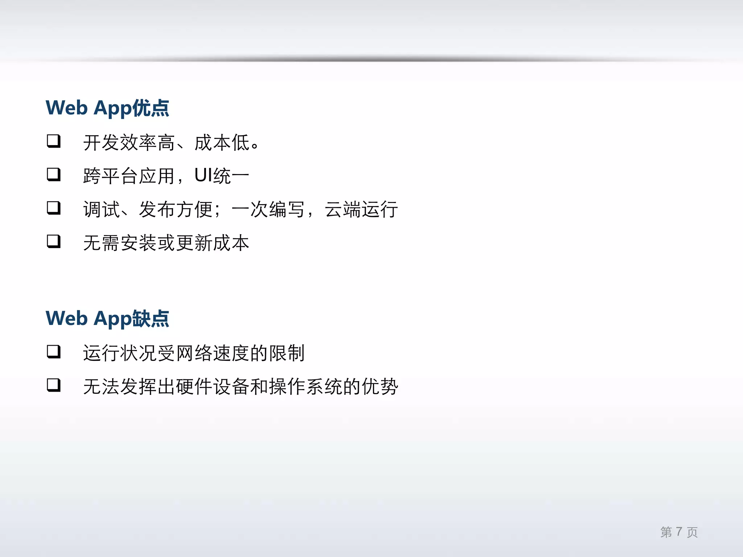Screen dimensions: 743x557
Task: Tick the box next to 跨平台应用
Action: (53, 174)
